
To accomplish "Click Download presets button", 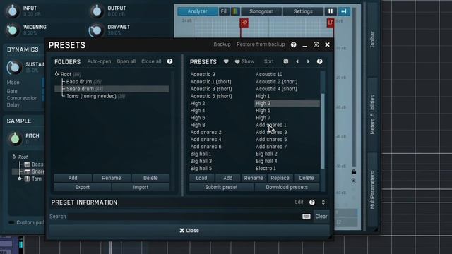I will pyautogui.click(x=287, y=187).
